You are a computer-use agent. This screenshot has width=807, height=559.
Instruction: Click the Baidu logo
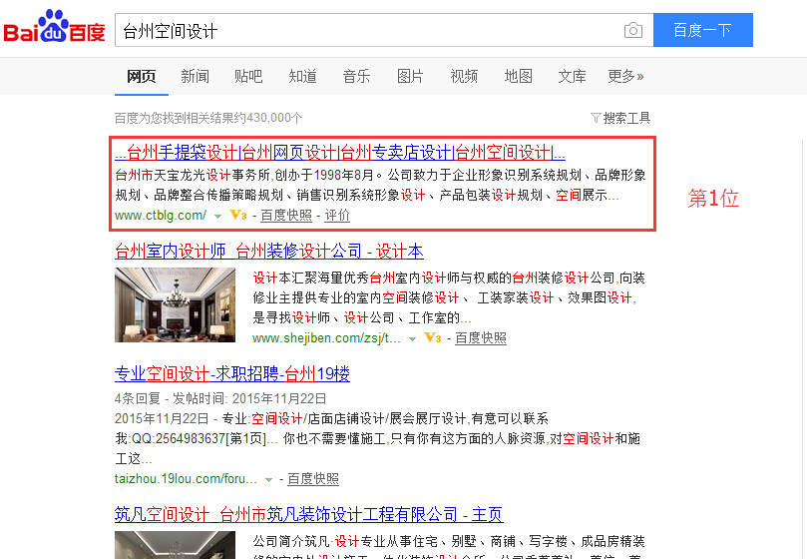point(54,26)
